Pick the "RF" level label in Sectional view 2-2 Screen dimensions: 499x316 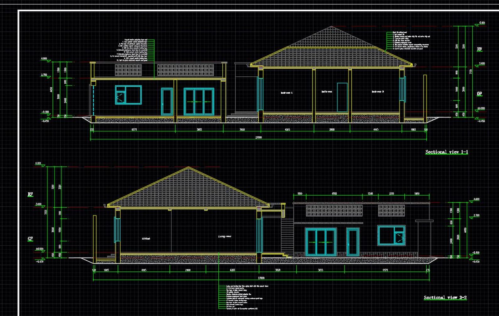tap(30, 194)
